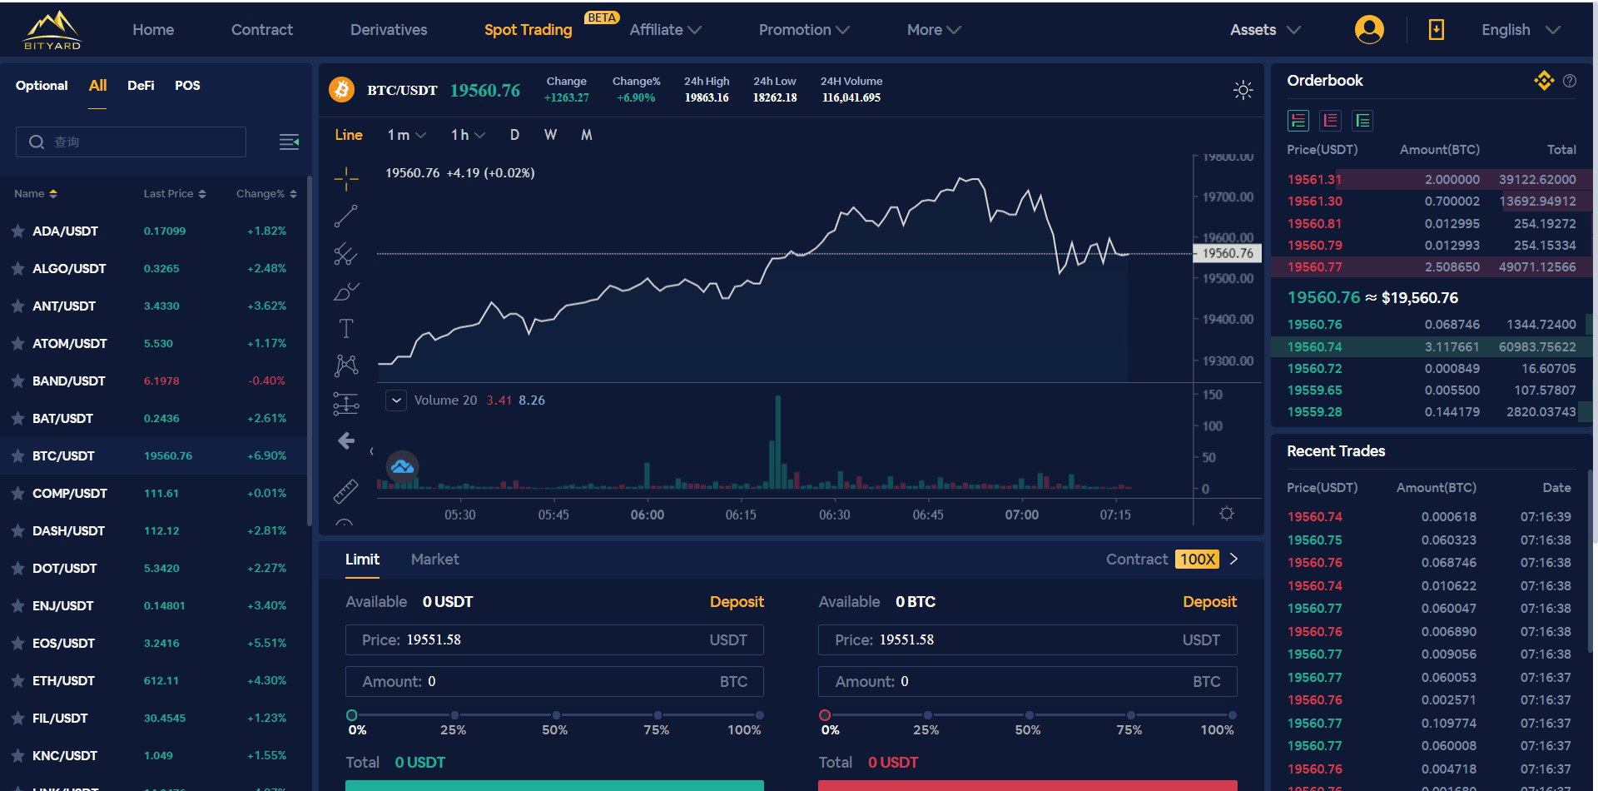Viewport: 1598px width, 791px height.
Task: Click the pair search input field
Action: pos(131,142)
